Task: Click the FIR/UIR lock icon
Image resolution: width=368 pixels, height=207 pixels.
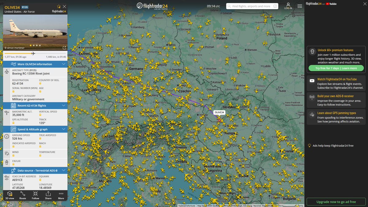Action: click(13, 164)
